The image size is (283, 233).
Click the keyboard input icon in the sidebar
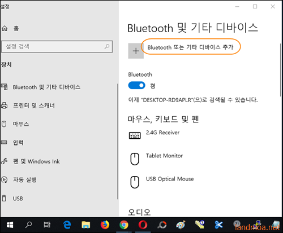click(x=4, y=142)
